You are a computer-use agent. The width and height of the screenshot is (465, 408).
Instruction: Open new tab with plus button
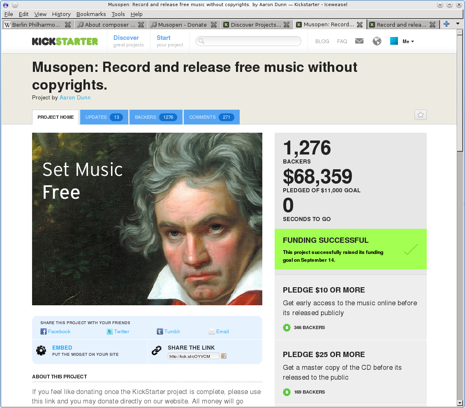pyautogui.click(x=446, y=24)
